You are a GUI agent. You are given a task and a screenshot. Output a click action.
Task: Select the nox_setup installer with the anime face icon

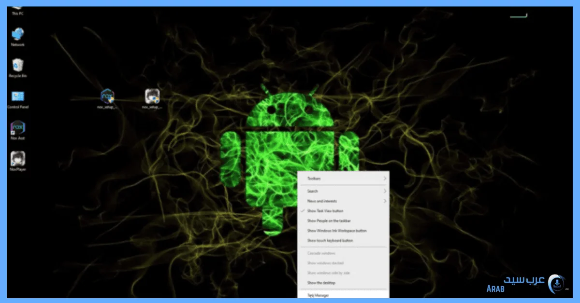coord(152,97)
